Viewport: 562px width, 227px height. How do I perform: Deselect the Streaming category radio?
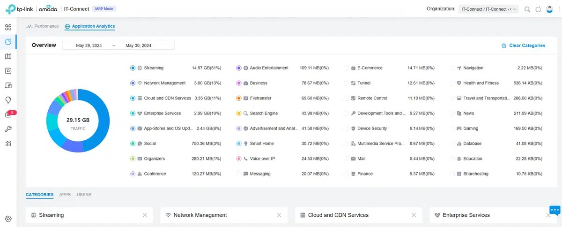coord(133,68)
